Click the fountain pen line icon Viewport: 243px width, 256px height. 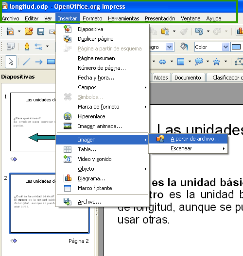(27, 47)
